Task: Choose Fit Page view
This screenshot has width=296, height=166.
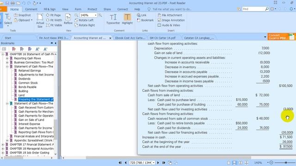Action: pyautogui.click(x=54, y=15)
